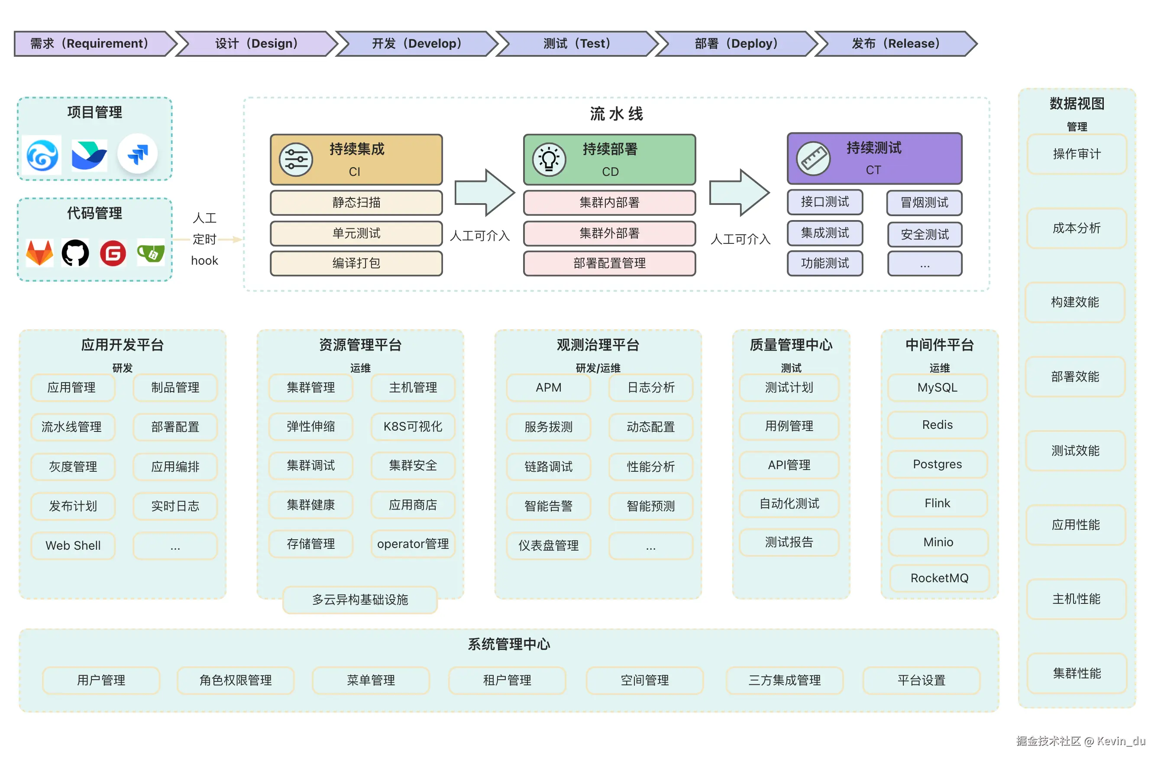
Task: Open 角色权限管理 in 系统管理中心
Action: (235, 681)
